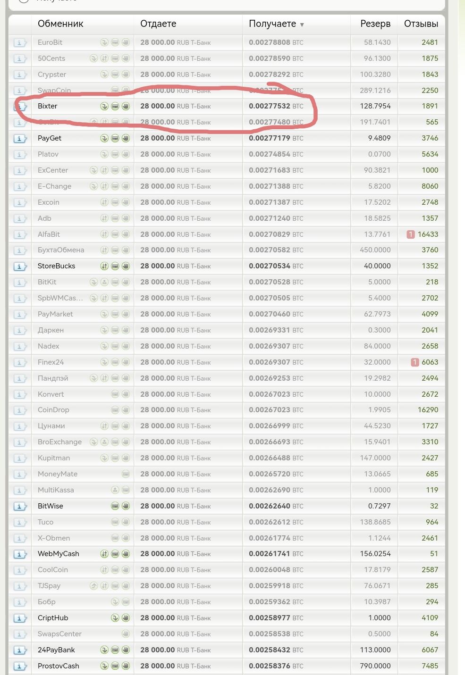Image resolution: width=465 pixels, height=675 pixels.
Task: Go to the 24PayBank exchanger
Action: tap(56, 650)
